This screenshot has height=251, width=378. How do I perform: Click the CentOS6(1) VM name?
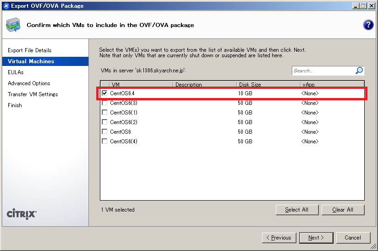click(124, 113)
